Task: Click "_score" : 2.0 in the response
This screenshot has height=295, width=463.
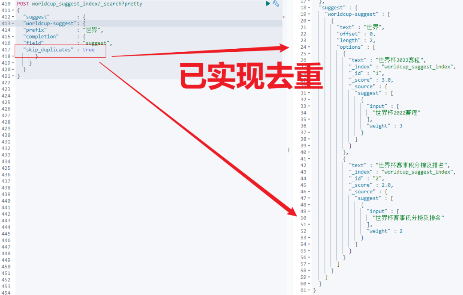Action: (x=371, y=185)
